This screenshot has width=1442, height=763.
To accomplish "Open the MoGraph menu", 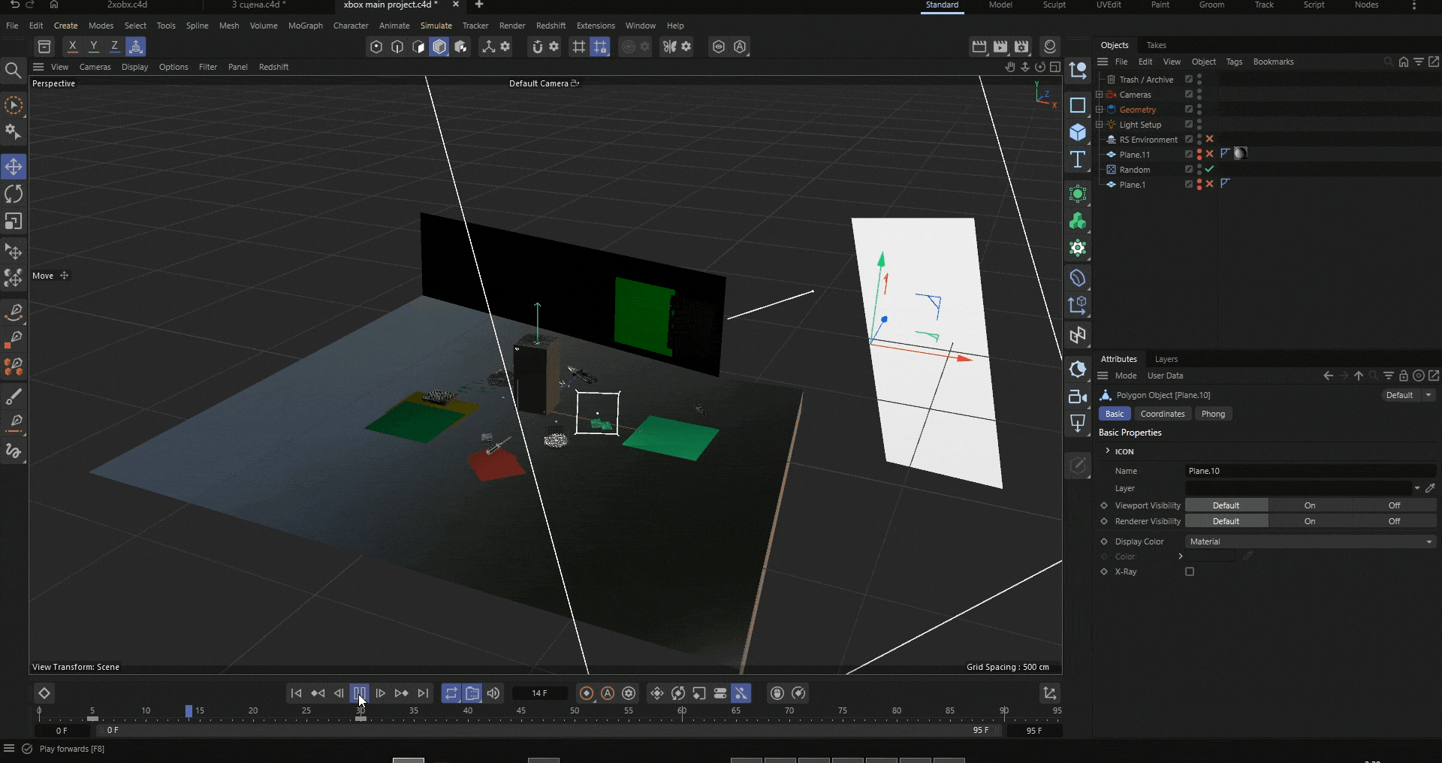I will click(305, 26).
